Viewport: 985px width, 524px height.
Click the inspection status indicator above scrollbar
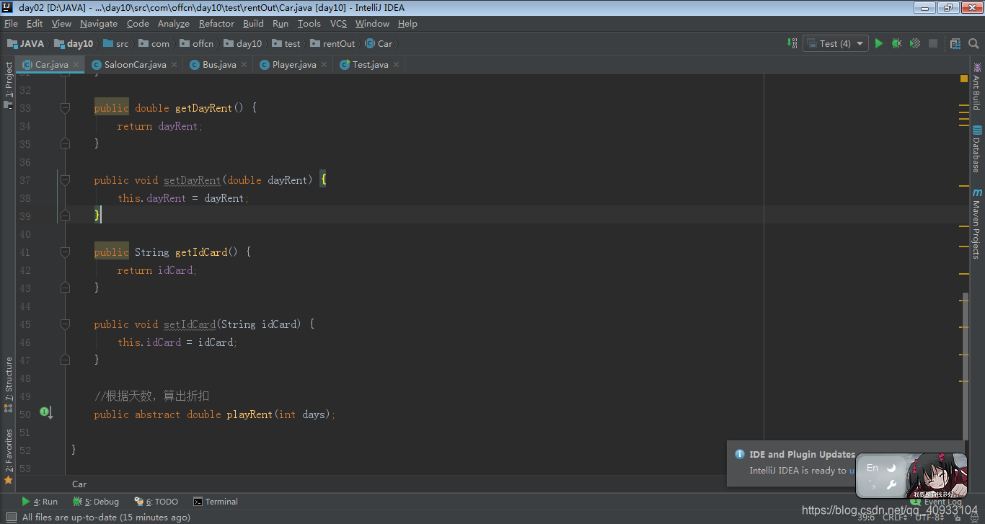point(964,79)
